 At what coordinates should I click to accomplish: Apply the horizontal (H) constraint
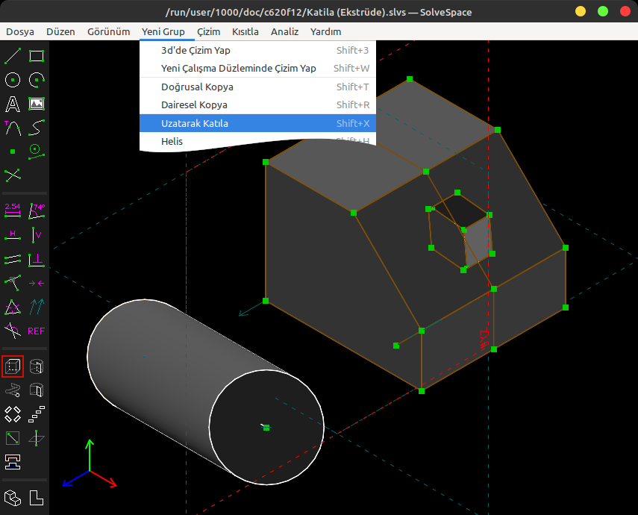13,235
